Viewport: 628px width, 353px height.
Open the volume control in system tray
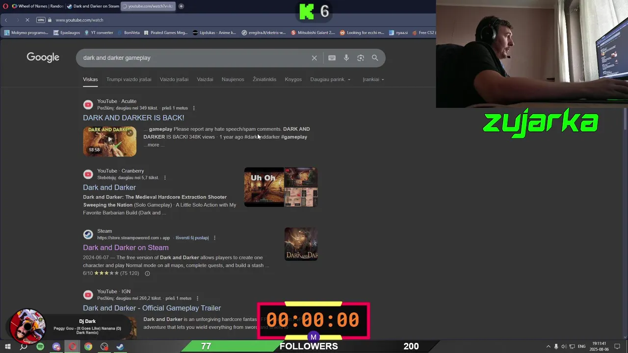point(564,347)
